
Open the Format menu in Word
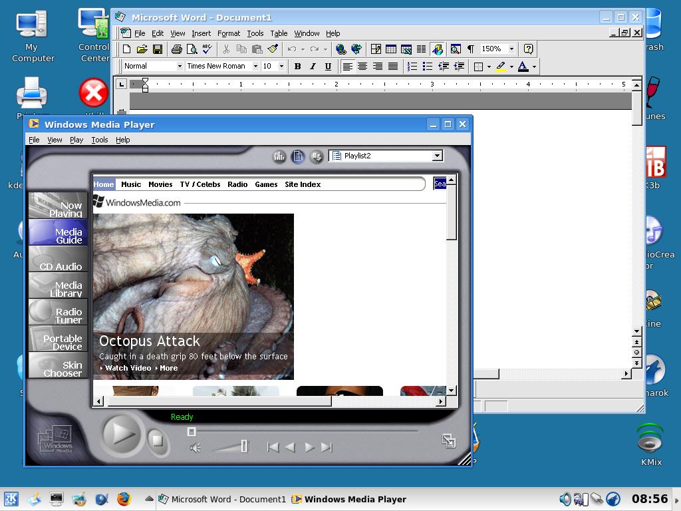229,33
